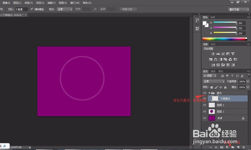The height and width of the screenshot is (150, 251).
Task: Filter layers by type layers
Action: click(x=232, y=76)
